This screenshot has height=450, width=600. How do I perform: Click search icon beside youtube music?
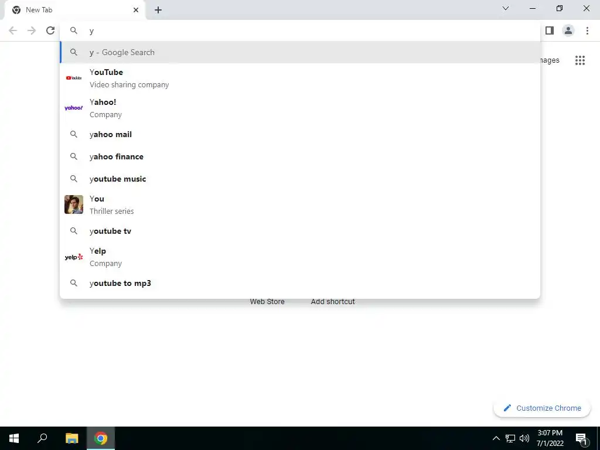pyautogui.click(x=74, y=179)
